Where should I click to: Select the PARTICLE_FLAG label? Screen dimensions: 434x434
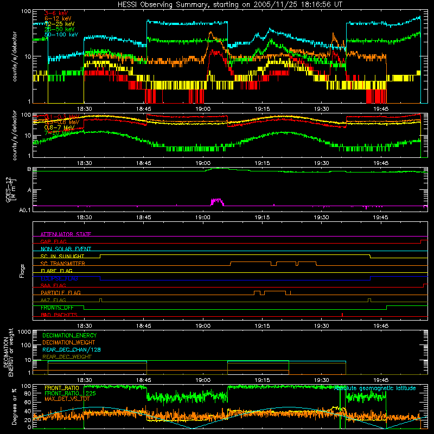pyautogui.click(x=61, y=292)
